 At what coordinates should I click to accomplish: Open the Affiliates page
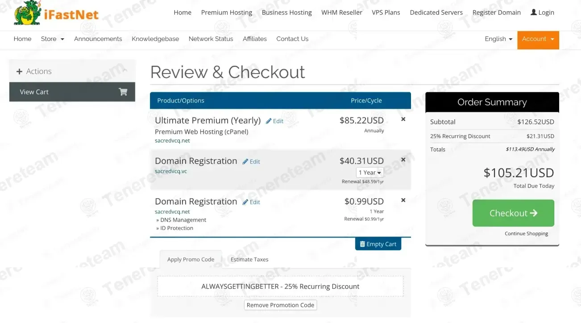point(255,39)
